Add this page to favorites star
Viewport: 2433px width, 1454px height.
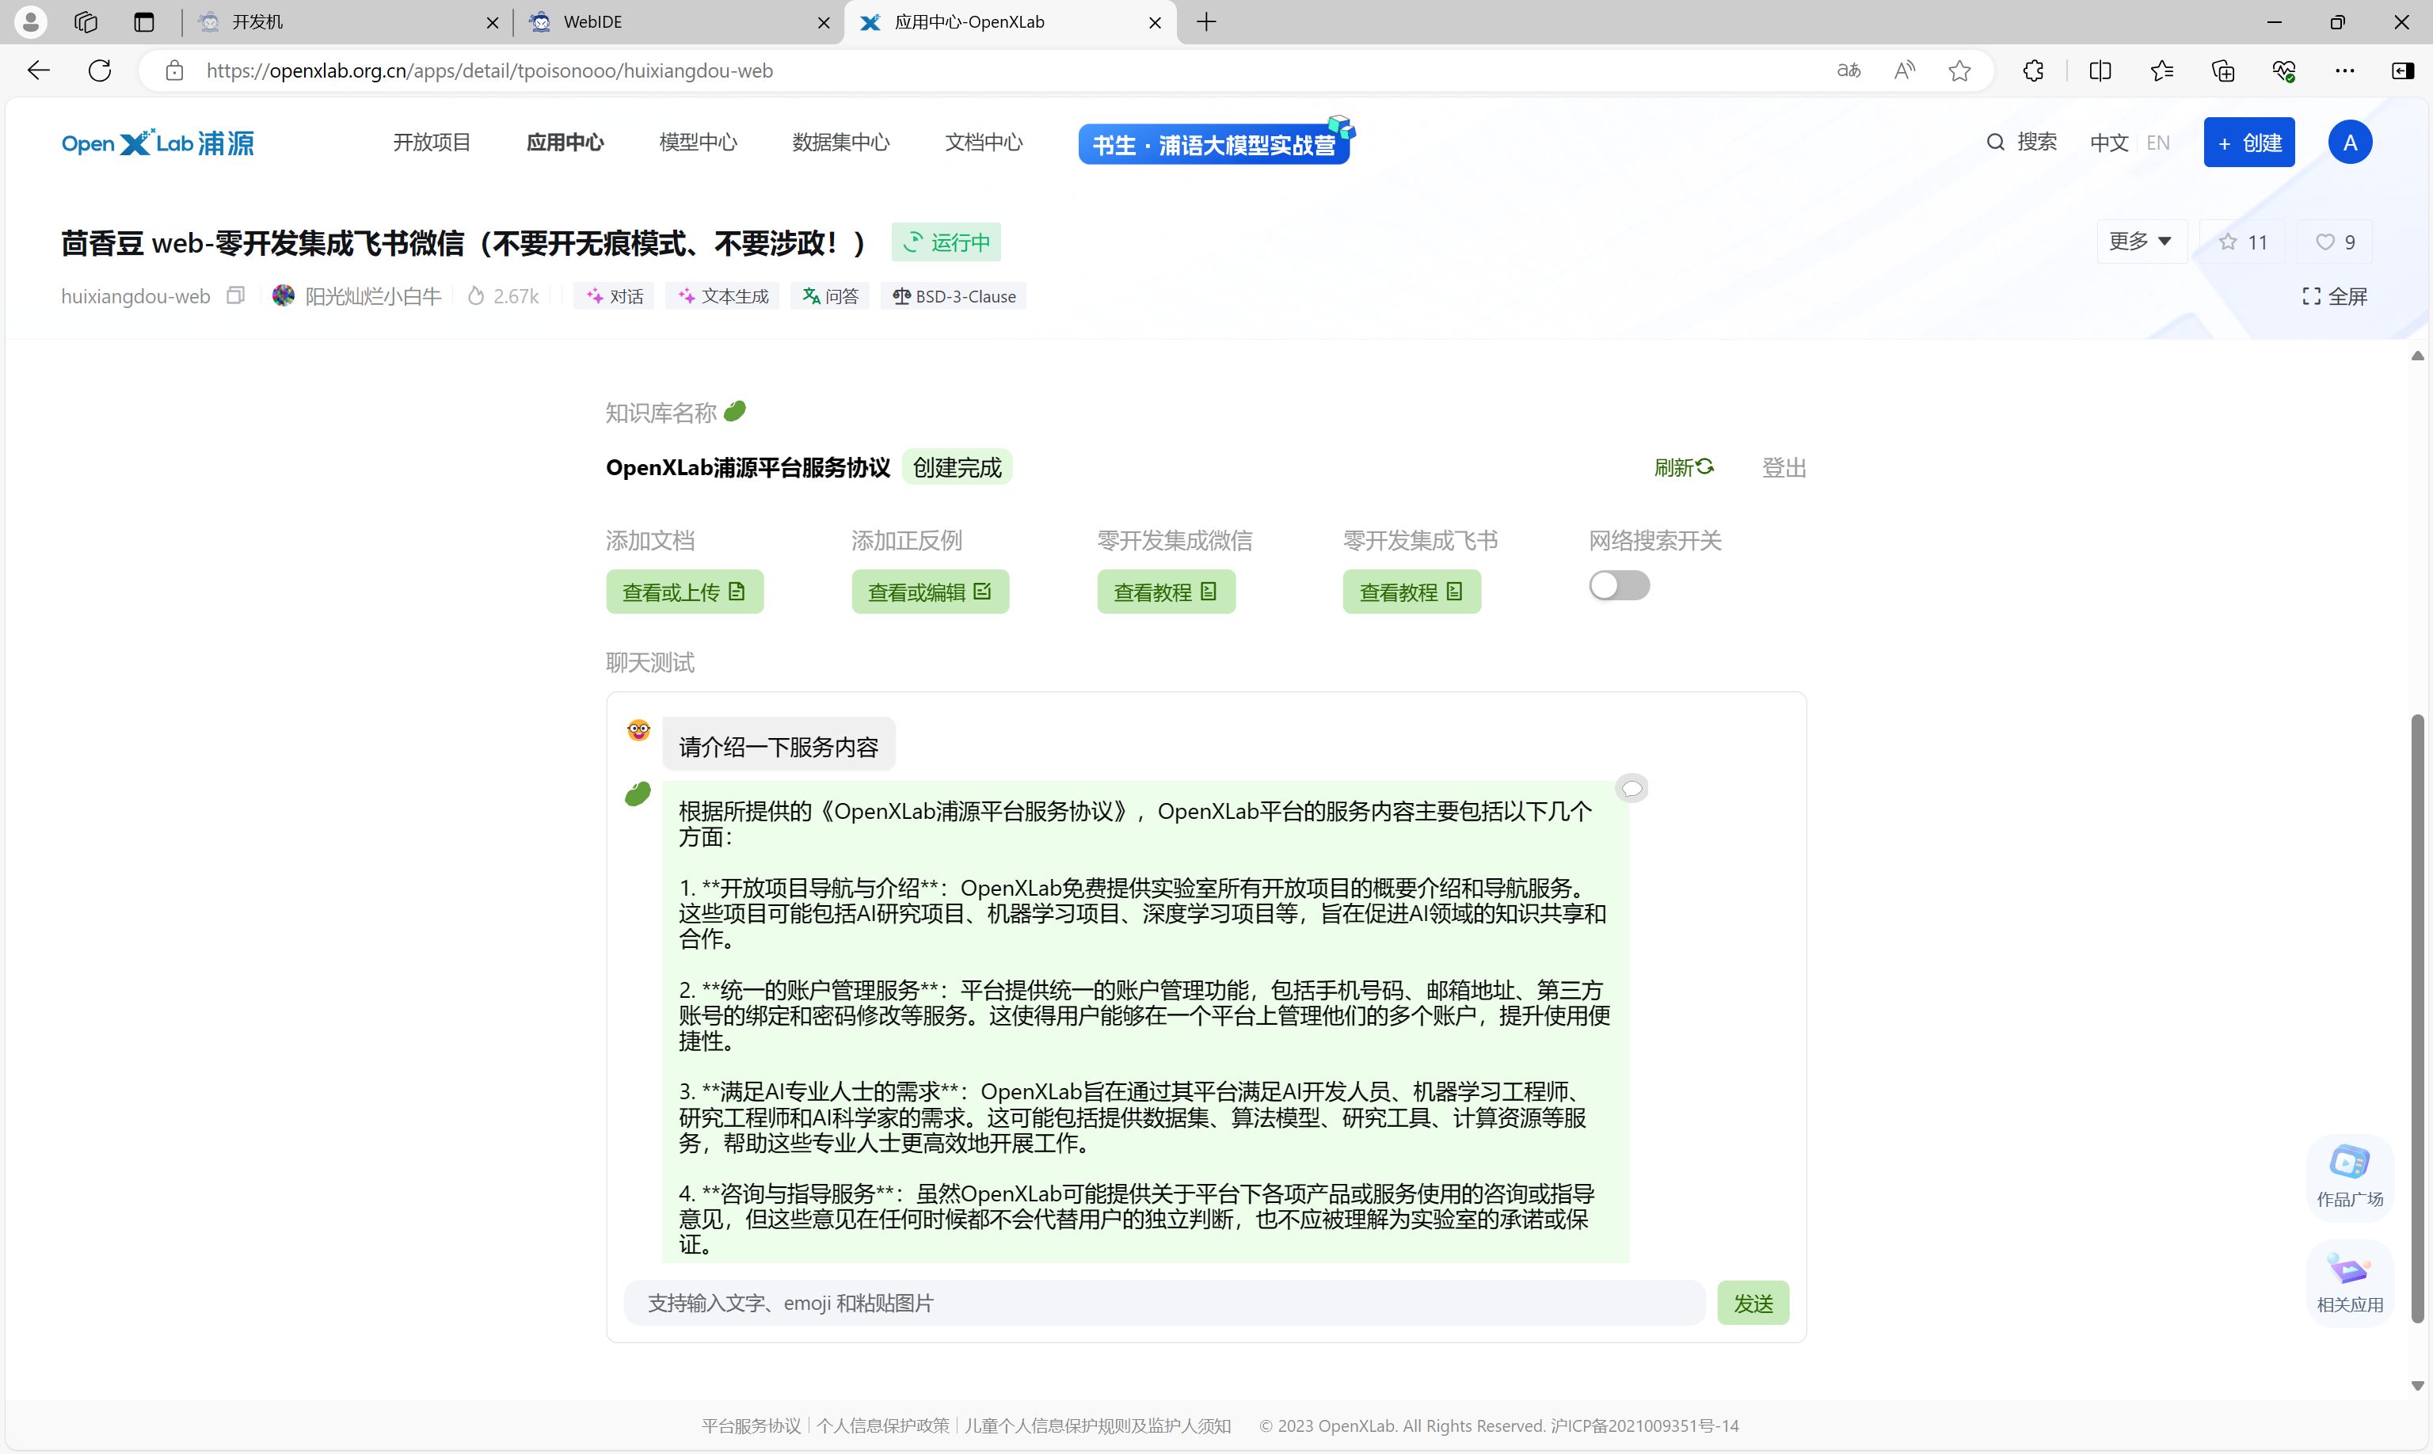coord(1959,70)
